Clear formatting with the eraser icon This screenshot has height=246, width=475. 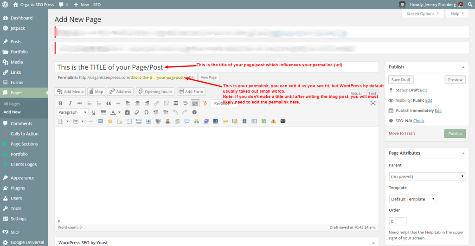coord(137,112)
